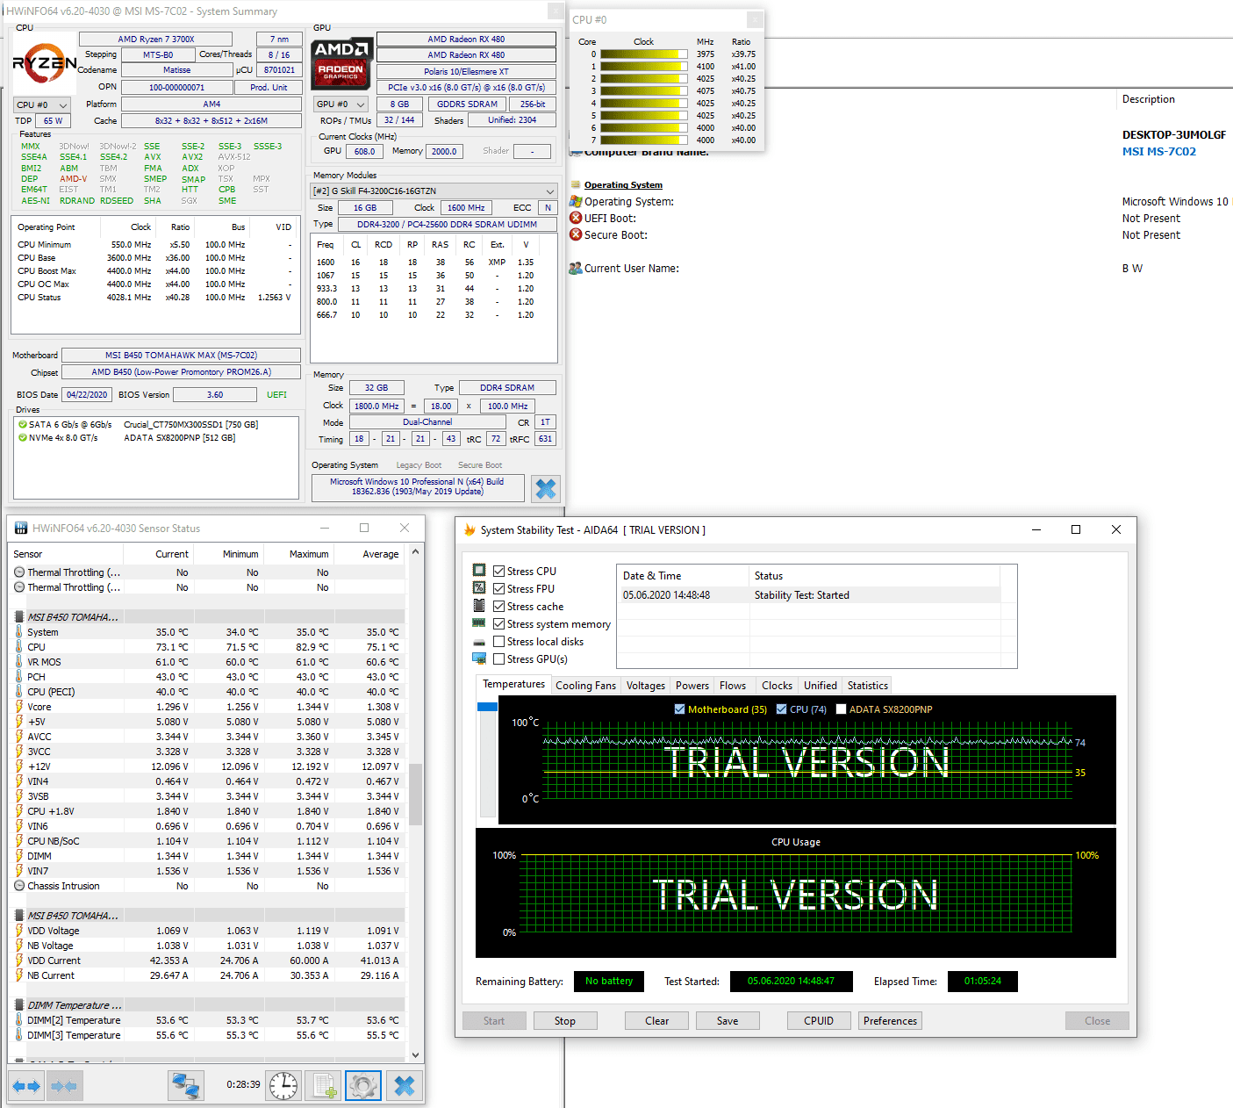The height and width of the screenshot is (1108, 1233).
Task: Click the percent icon beside Stress FPU
Action: pos(479,588)
